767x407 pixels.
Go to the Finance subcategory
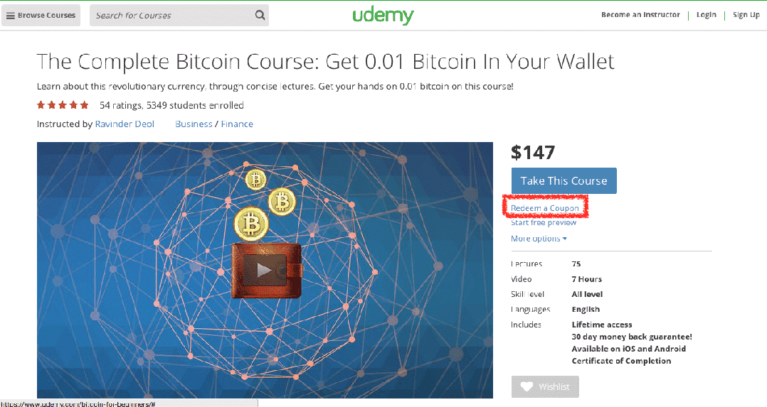[x=237, y=124]
